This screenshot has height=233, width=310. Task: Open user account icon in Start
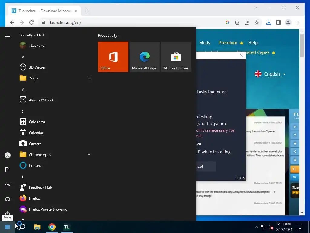coord(8,155)
